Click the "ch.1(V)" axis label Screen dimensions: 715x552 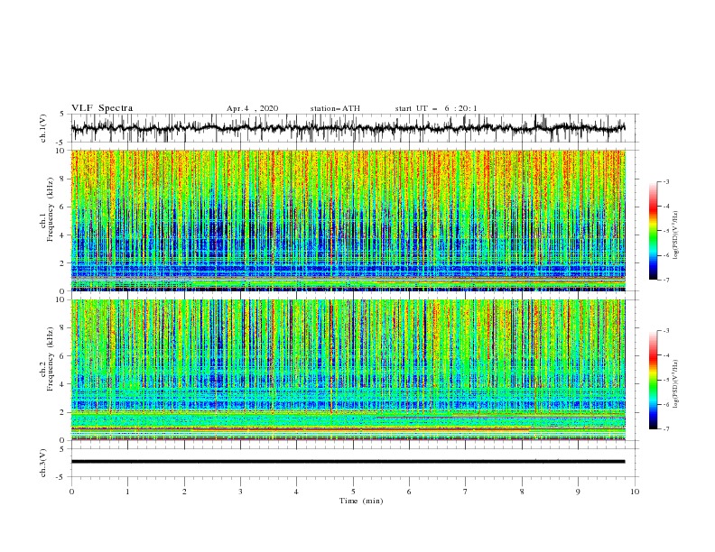(43, 128)
